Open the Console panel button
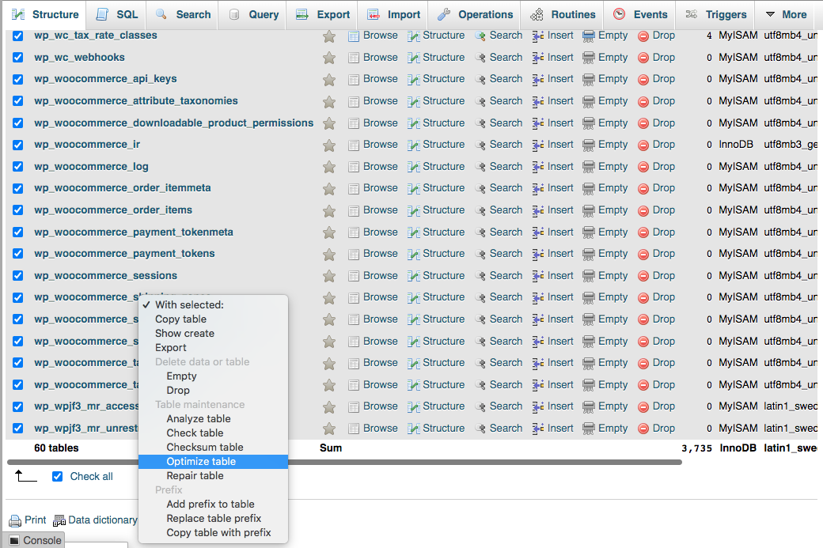Viewport: 823px width, 548px height. pyautogui.click(x=35, y=540)
